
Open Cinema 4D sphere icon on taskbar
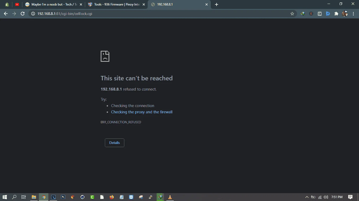point(83,197)
